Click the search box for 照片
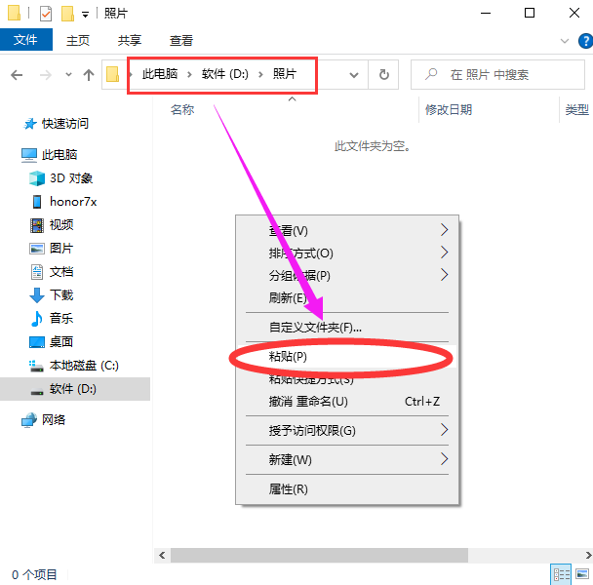 click(497, 74)
